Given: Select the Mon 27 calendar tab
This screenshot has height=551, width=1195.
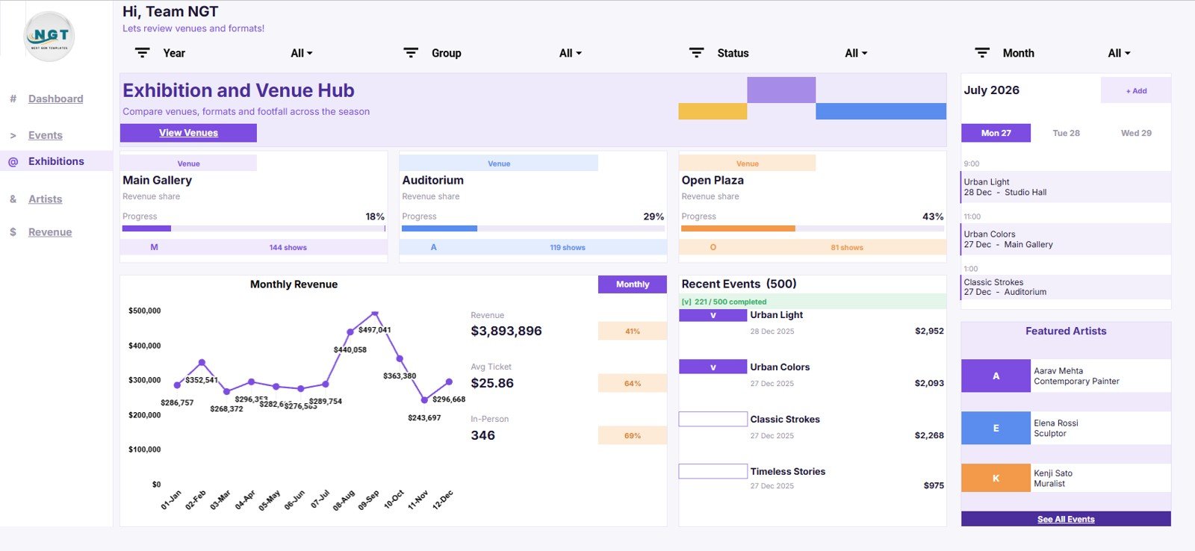Looking at the screenshot, I should 996,133.
